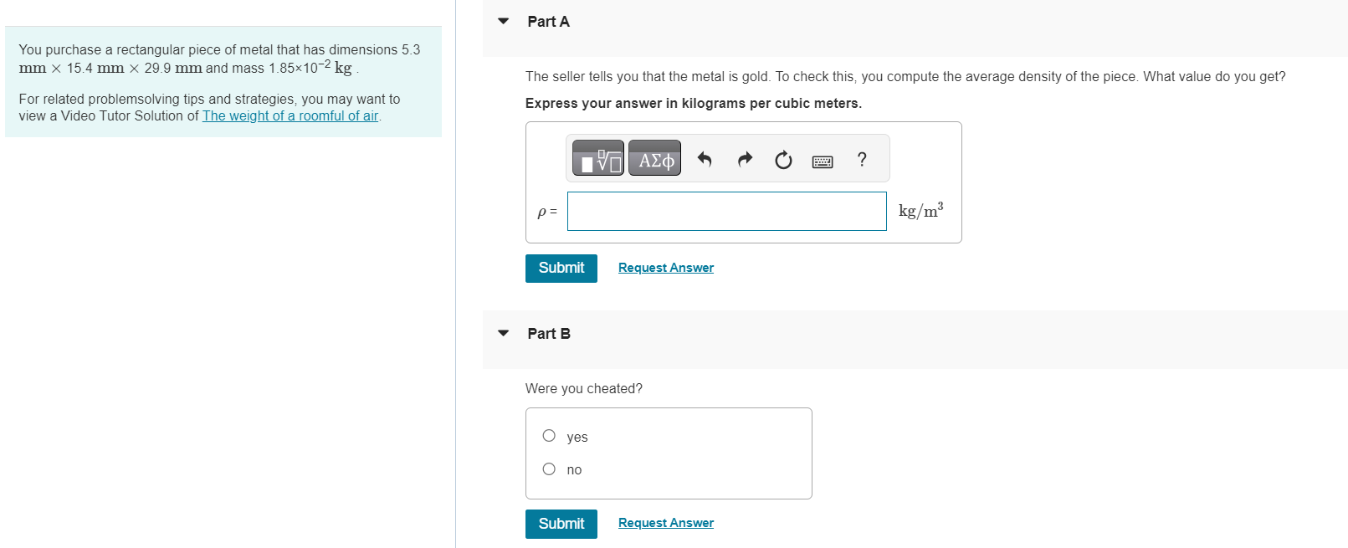Click the Part A header label
The height and width of the screenshot is (548, 1348).
point(549,22)
